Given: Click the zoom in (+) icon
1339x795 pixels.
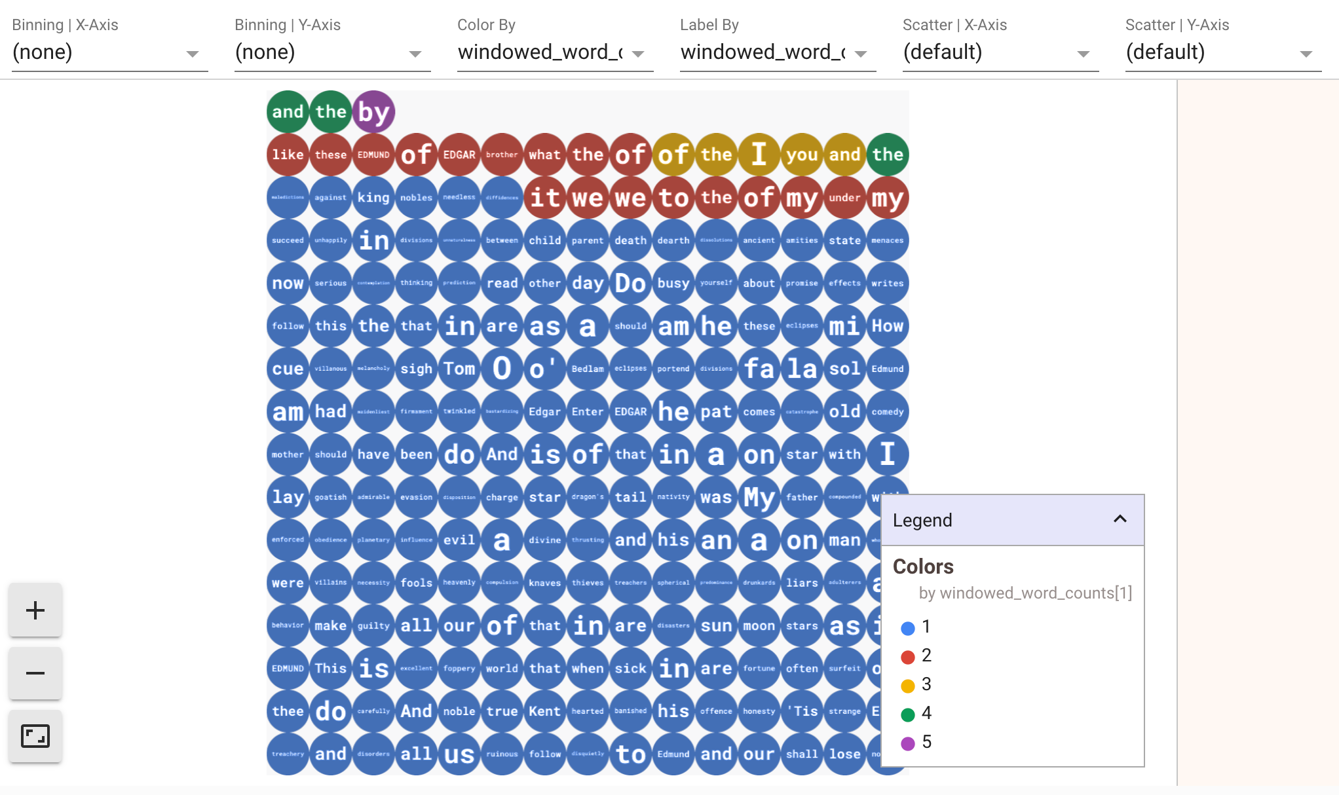Looking at the screenshot, I should pyautogui.click(x=36, y=610).
